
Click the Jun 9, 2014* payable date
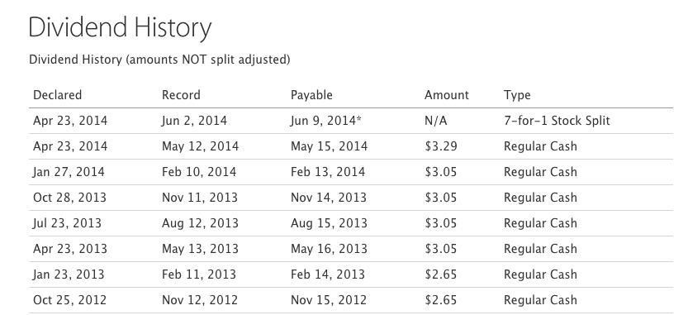[x=326, y=121]
